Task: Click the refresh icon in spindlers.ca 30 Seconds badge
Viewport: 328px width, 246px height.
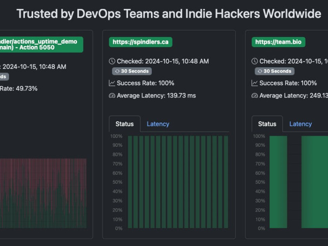Action: coord(117,71)
